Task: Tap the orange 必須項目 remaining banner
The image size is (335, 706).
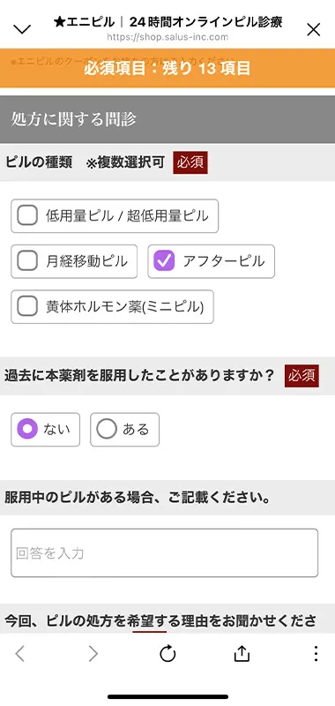Action: (x=167, y=68)
